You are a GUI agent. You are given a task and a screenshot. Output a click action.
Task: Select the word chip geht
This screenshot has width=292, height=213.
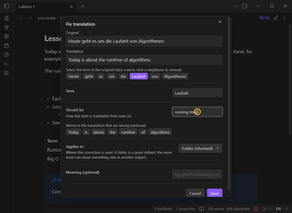[x=89, y=76]
